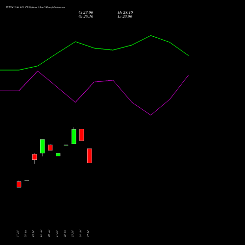Select the small green candle for 21 Jul
245x245 pixels.
pyautogui.click(x=58, y=155)
